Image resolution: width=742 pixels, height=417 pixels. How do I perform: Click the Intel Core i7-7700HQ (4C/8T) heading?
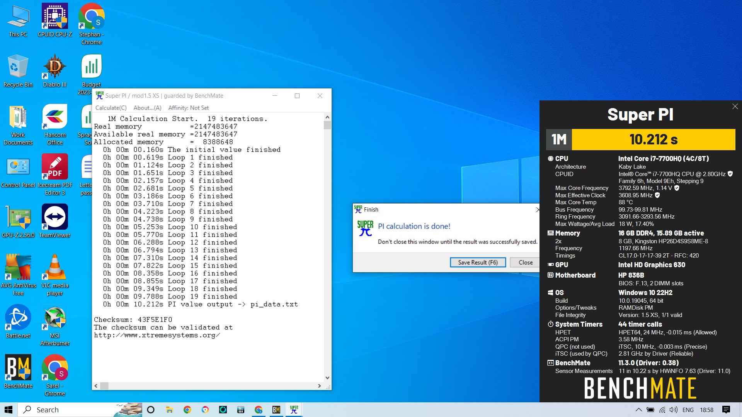[x=664, y=159]
